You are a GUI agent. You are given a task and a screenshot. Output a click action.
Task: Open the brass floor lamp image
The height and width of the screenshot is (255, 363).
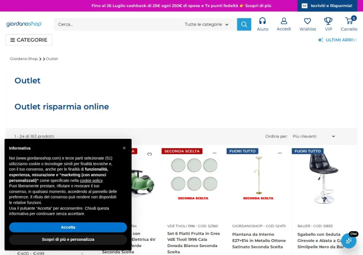tap(259, 175)
